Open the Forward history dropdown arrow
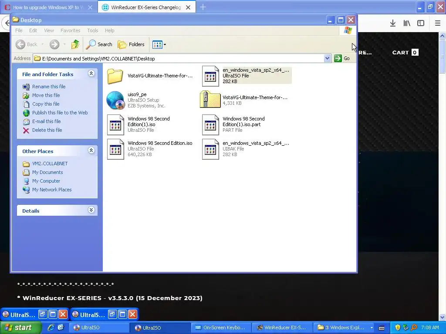This screenshot has width=446, height=334. [x=64, y=44]
